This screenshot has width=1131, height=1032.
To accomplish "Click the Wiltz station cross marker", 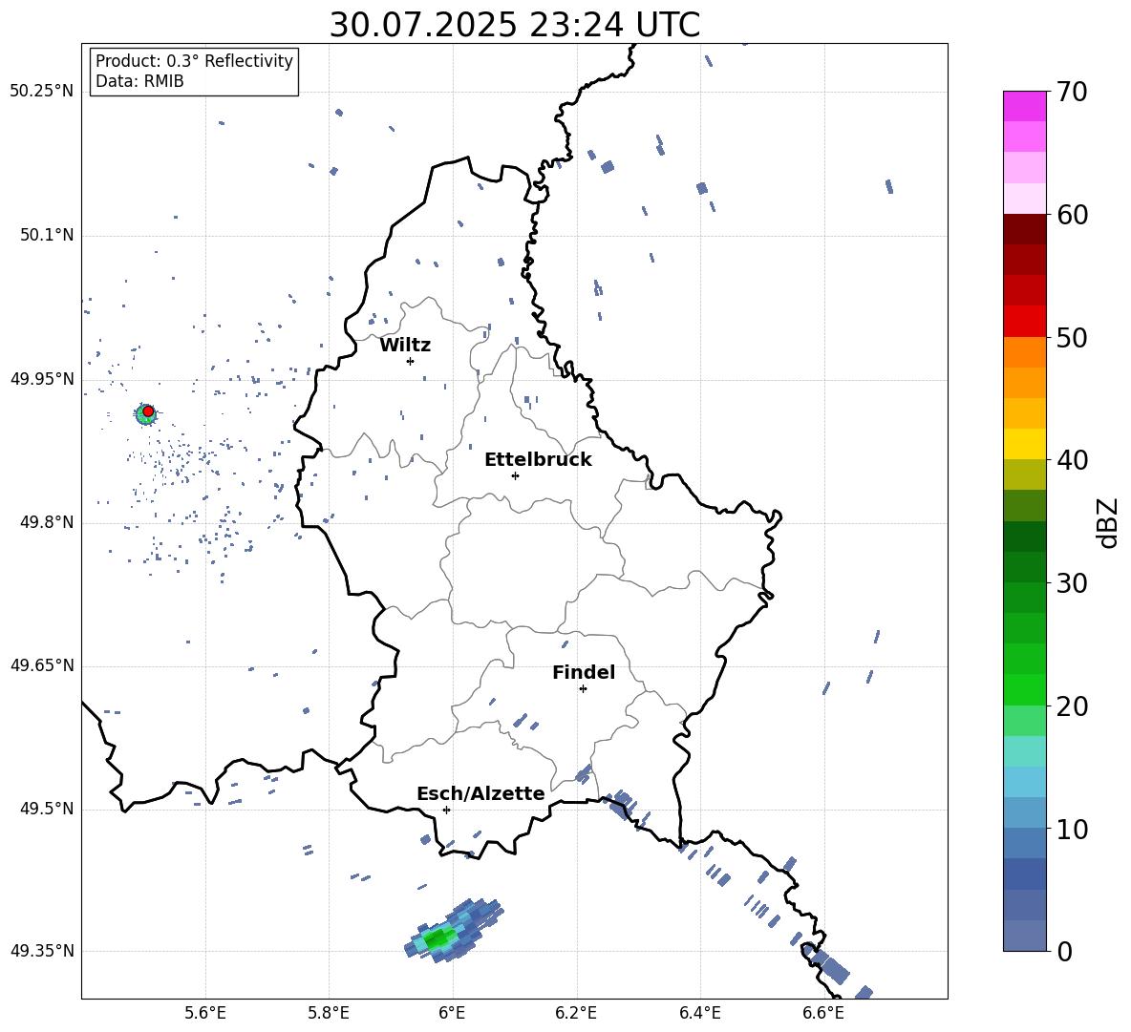I will (x=411, y=361).
